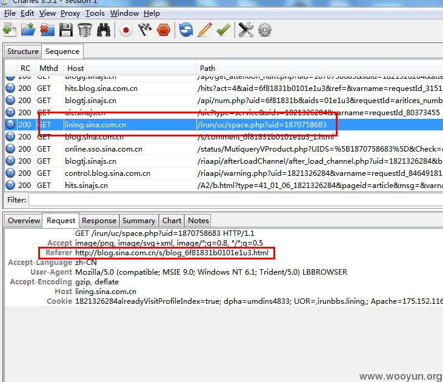Click the Close Session icon
The width and height of the screenshot is (443, 382).
pyautogui.click(x=47, y=30)
